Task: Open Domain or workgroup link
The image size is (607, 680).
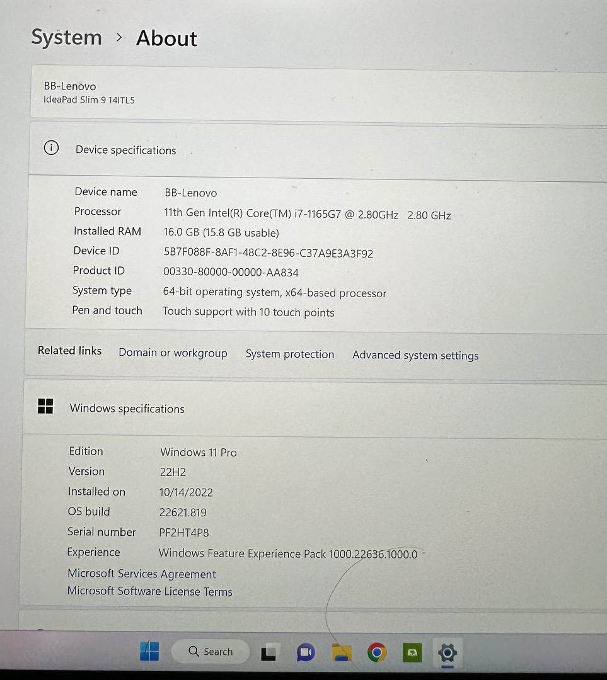Action: point(173,353)
